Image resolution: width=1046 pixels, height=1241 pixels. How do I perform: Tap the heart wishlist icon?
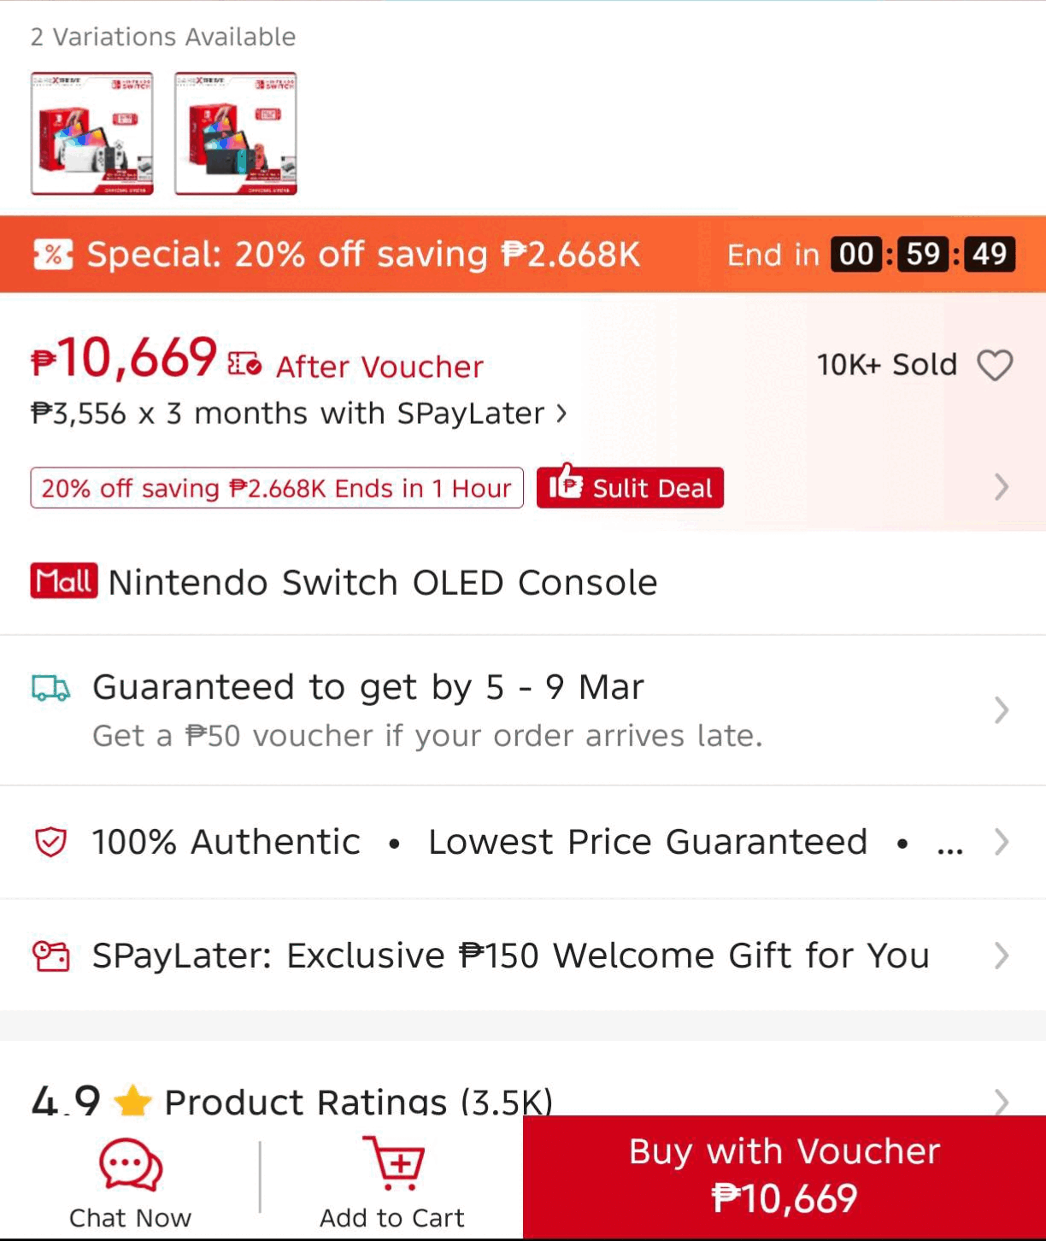[995, 366]
